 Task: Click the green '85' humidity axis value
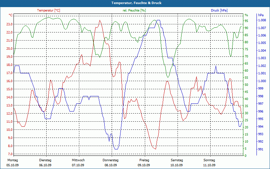click(246, 35)
